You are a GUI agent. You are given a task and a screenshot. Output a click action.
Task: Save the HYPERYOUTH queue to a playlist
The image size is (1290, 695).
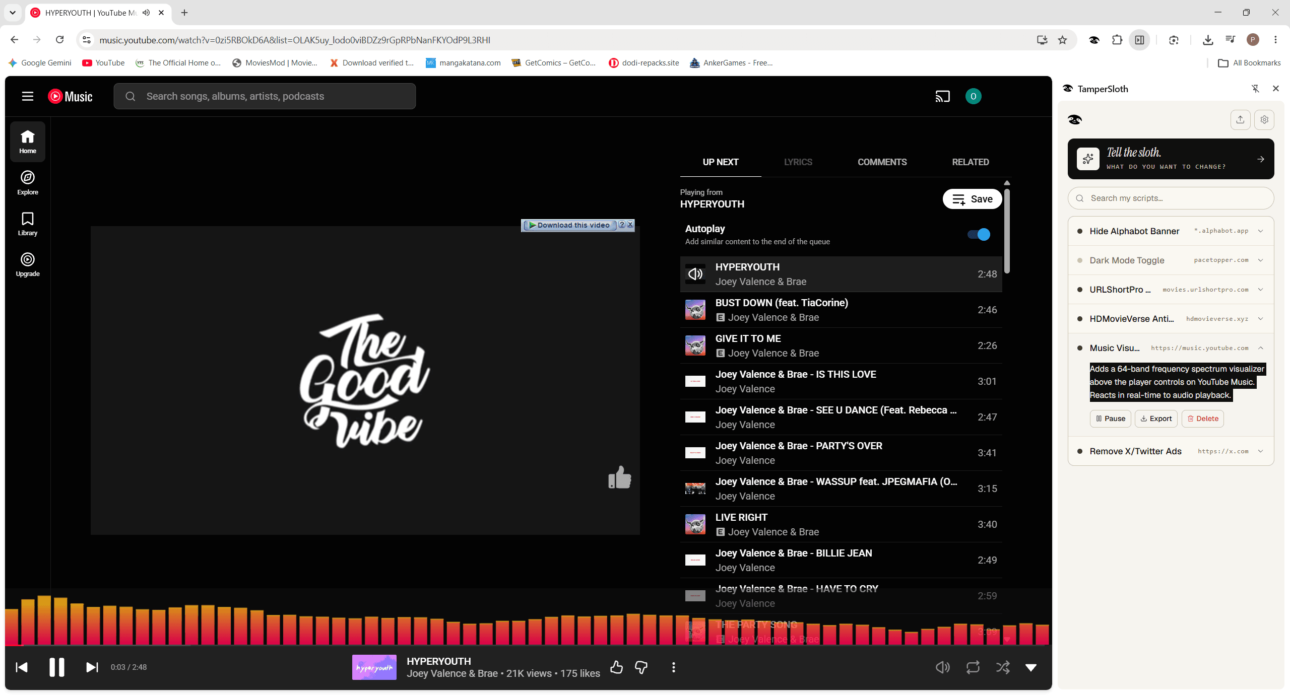(x=972, y=199)
